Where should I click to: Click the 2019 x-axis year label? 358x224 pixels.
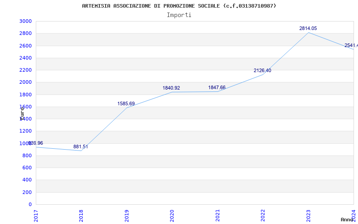127,215
